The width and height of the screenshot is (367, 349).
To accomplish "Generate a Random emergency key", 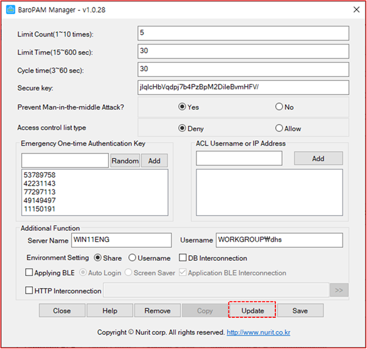I will coord(125,161).
